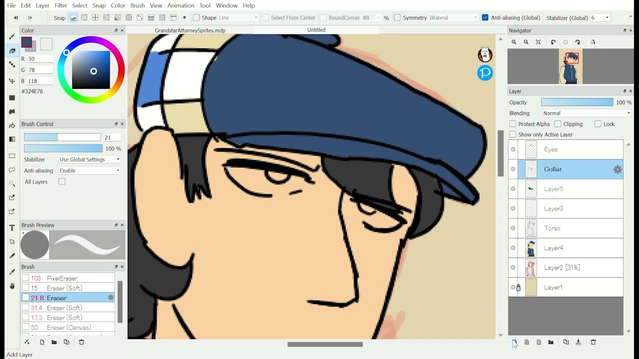Select the Move tool
The height and width of the screenshot is (359, 639).
12,81
